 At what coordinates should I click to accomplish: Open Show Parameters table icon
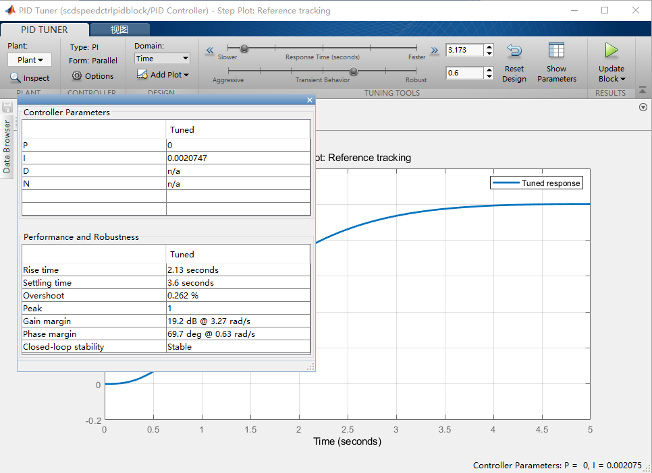pos(556,50)
